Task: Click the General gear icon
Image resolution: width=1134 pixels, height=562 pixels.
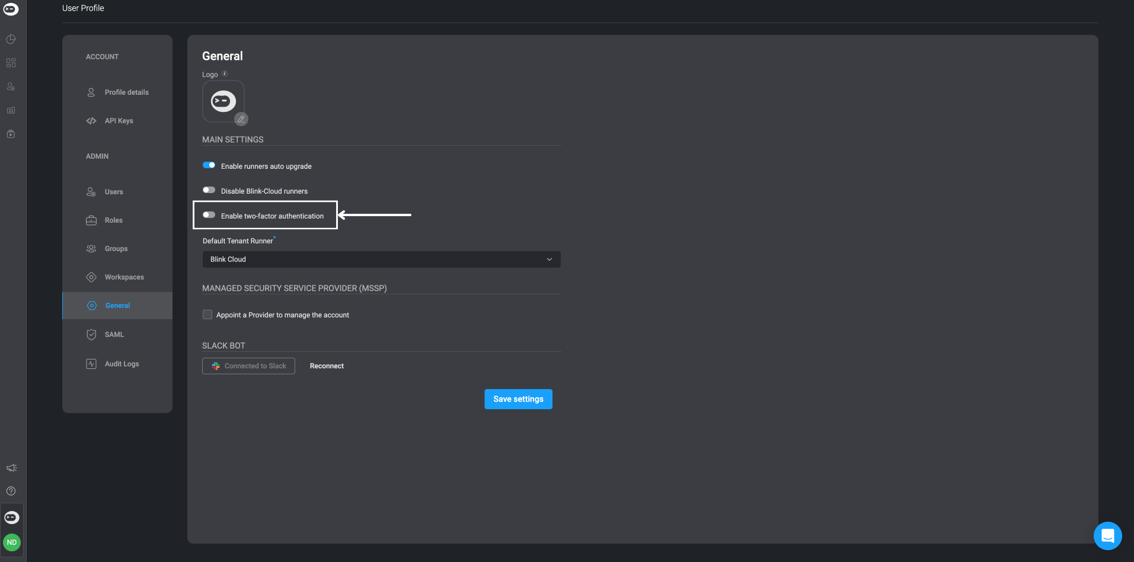Action: tap(92, 306)
